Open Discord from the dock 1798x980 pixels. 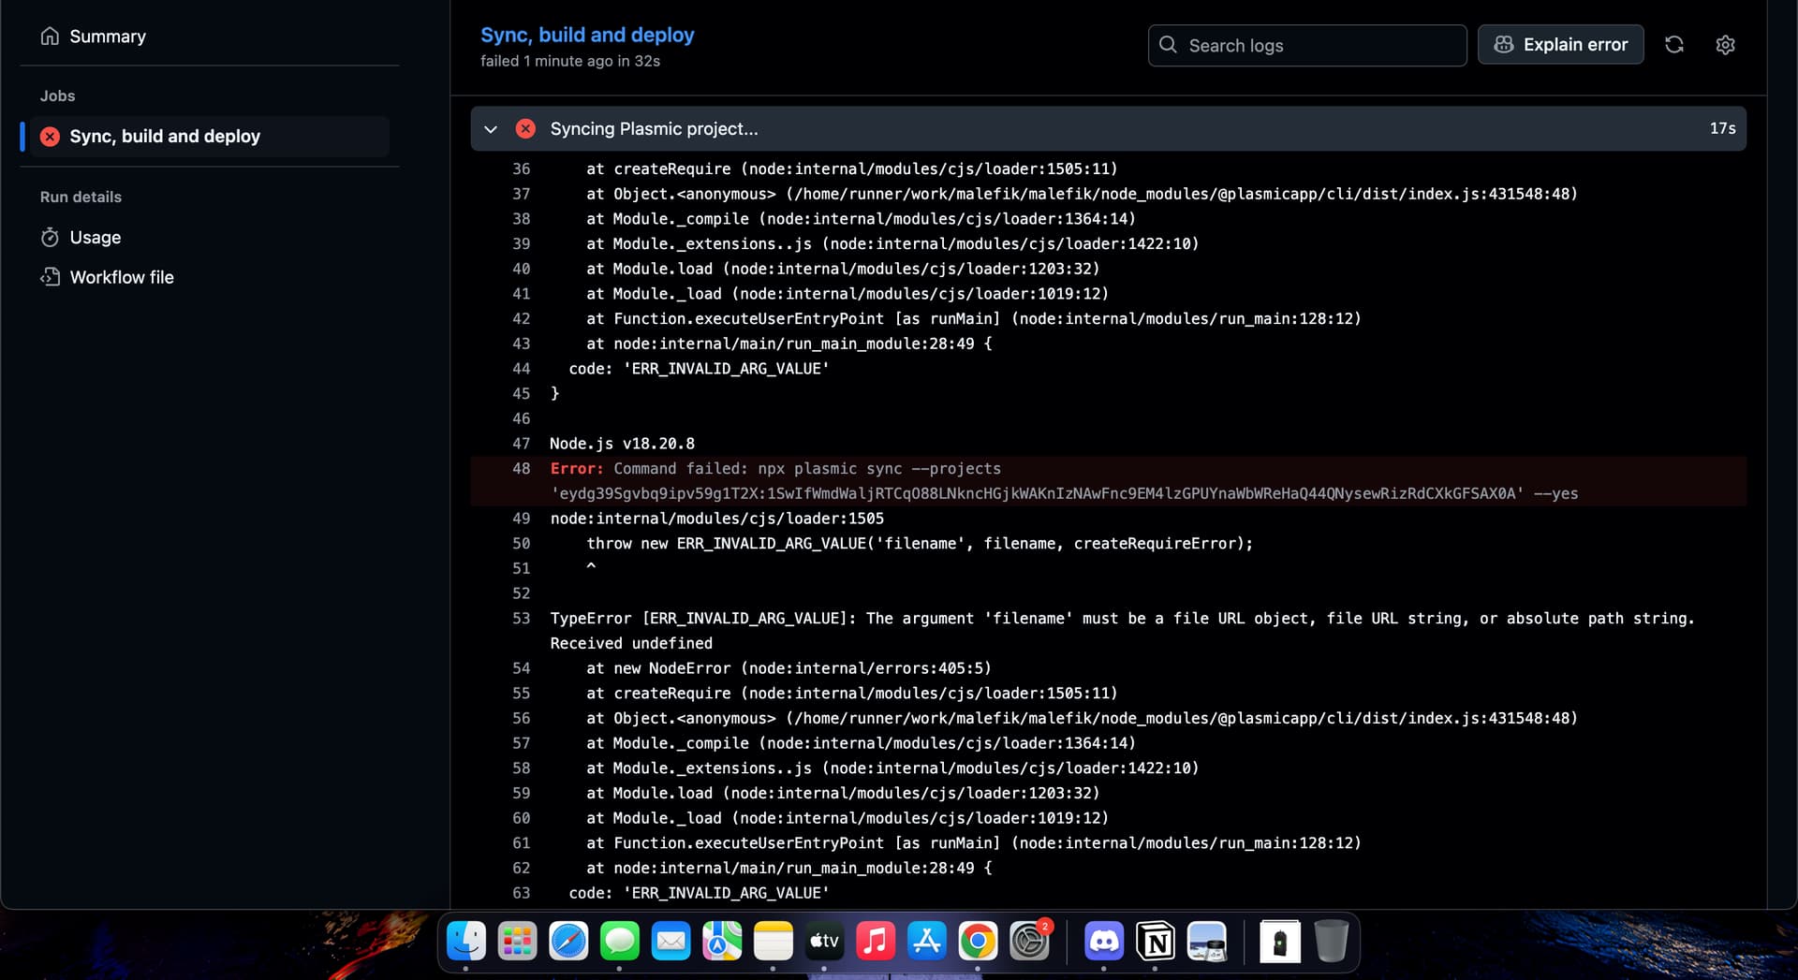coord(1104,942)
